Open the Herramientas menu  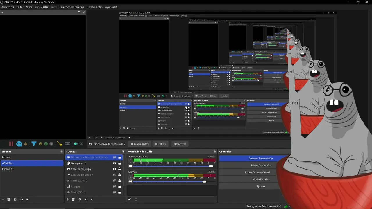pyautogui.click(x=94, y=7)
